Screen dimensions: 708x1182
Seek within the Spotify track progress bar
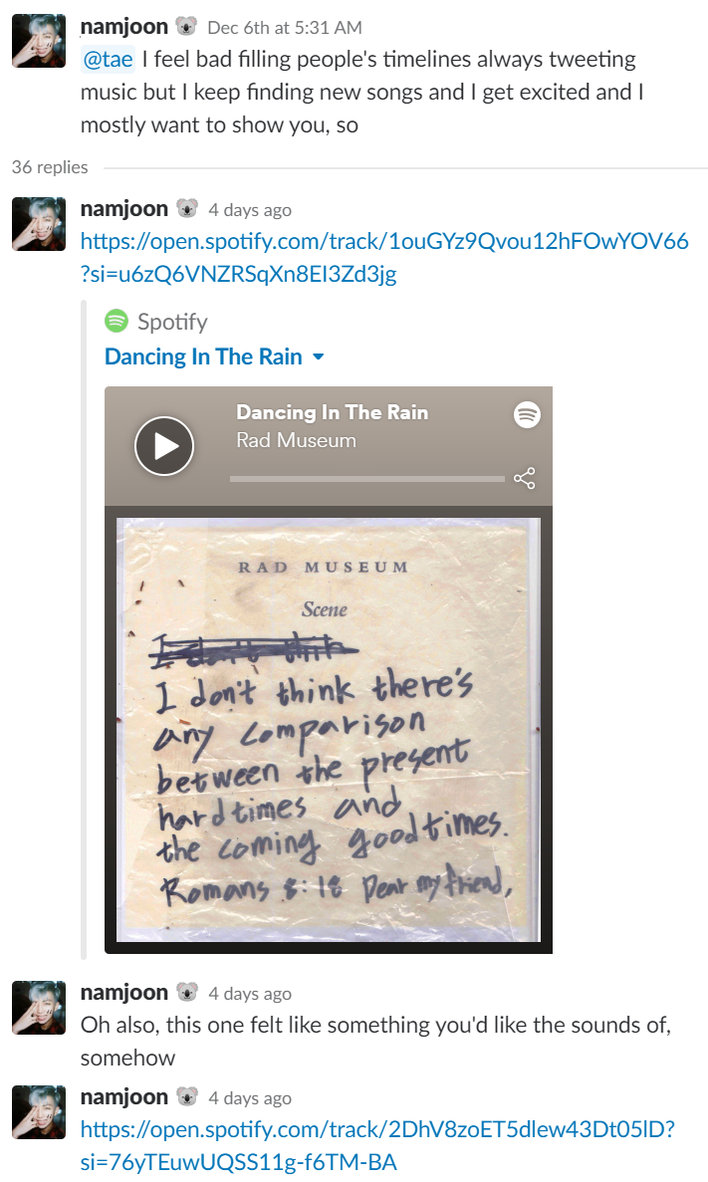click(366, 479)
